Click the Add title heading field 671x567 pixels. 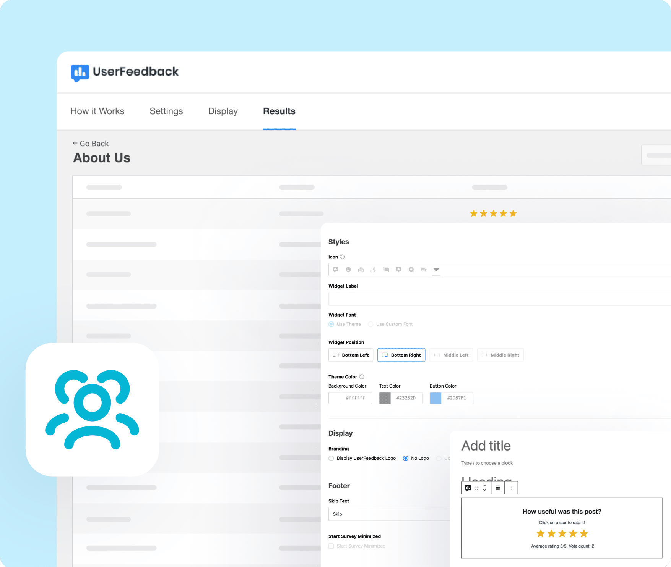point(486,446)
